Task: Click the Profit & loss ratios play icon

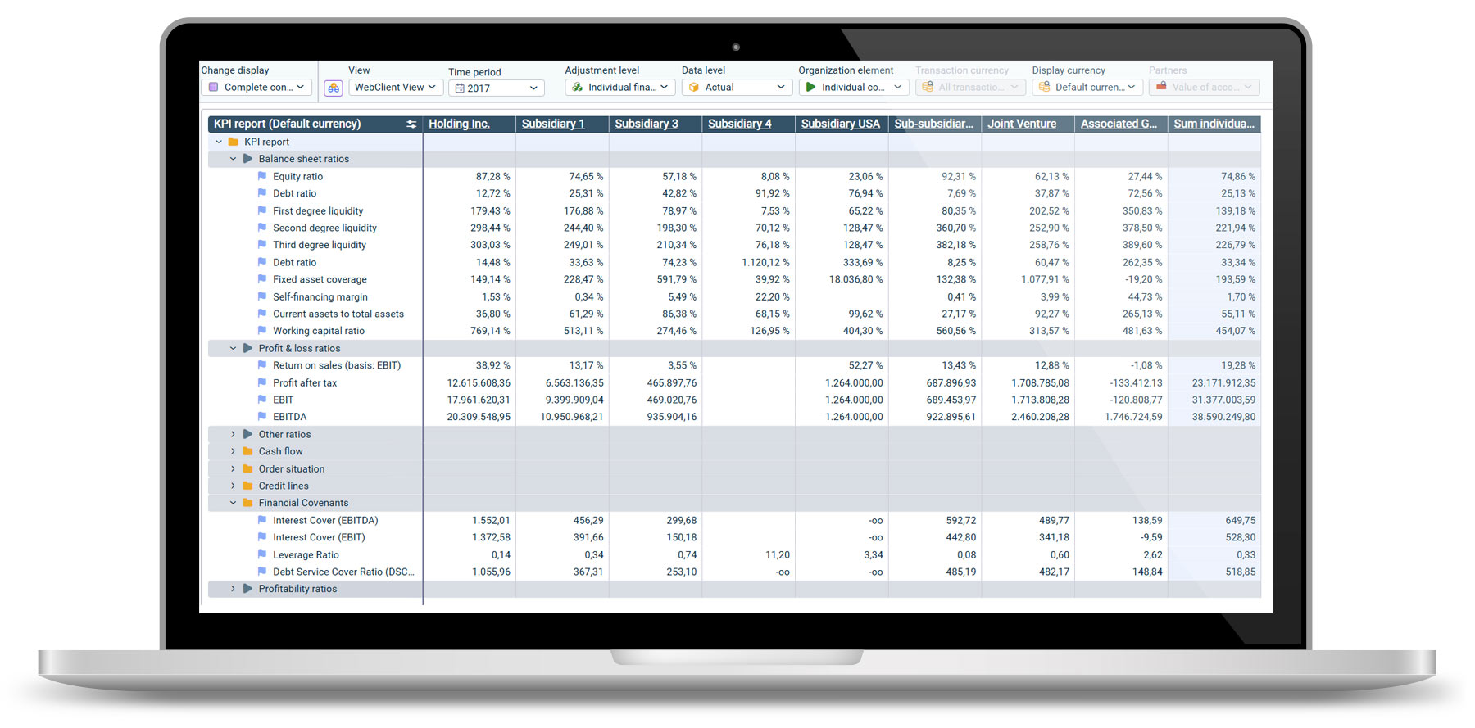Action: pyautogui.click(x=247, y=348)
